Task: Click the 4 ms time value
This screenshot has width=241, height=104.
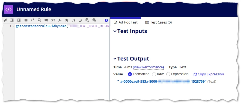Action: coord(128,67)
